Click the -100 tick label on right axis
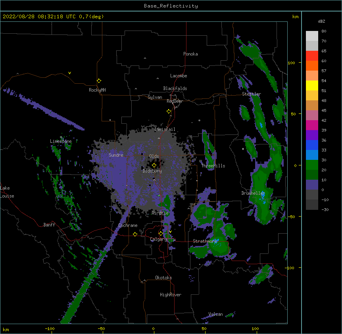342x334 pixels. pos(290,268)
